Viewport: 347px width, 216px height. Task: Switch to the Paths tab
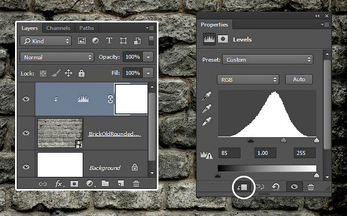click(x=87, y=28)
